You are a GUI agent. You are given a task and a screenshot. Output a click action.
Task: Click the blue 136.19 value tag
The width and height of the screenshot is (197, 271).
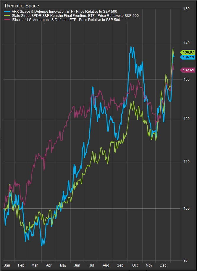coord(188,57)
